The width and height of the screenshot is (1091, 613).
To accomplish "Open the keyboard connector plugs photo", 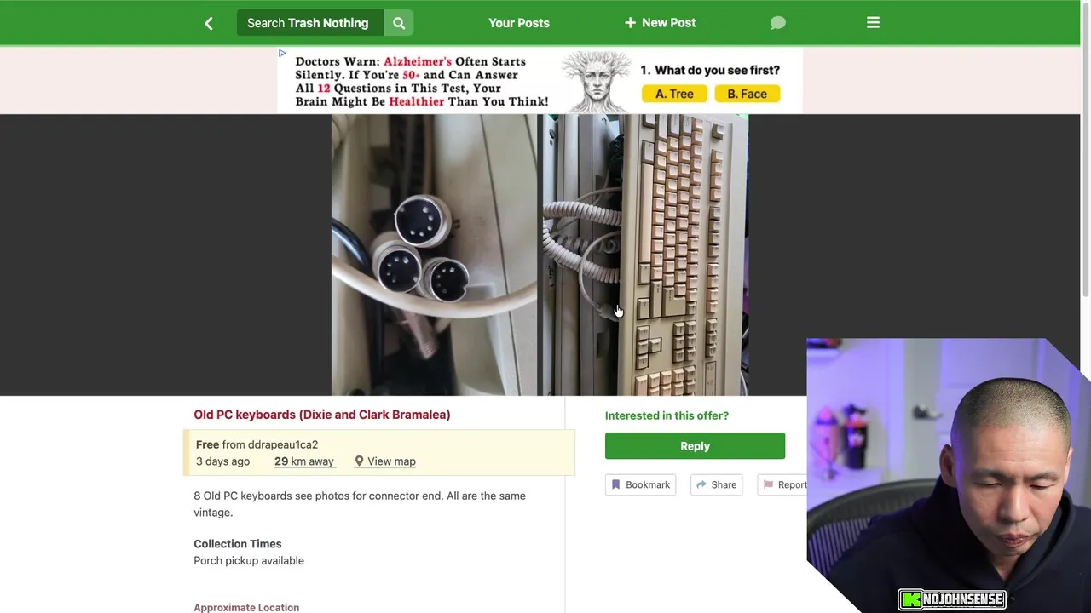I will (435, 255).
